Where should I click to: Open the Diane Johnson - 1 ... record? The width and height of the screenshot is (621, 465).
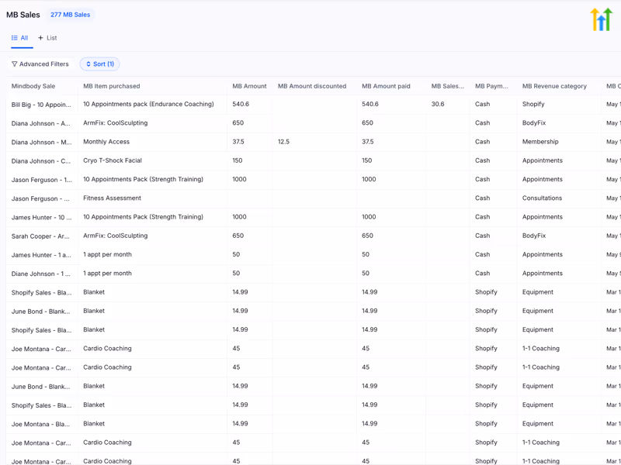pos(41,274)
